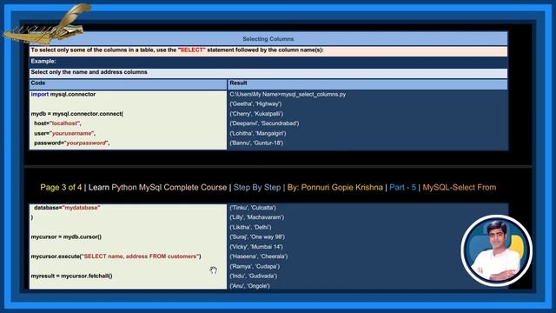Click the 'Result' column header

pos(238,83)
